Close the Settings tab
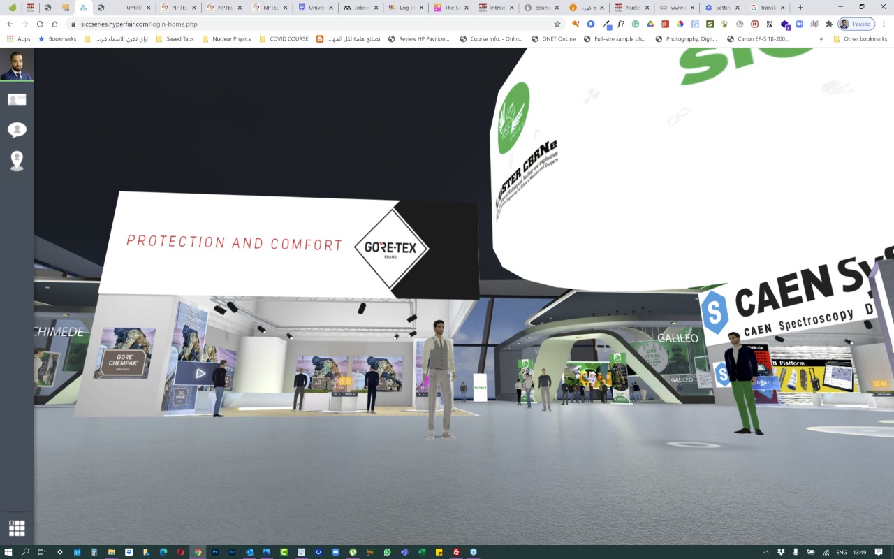The height and width of the screenshot is (559, 894). point(738,8)
